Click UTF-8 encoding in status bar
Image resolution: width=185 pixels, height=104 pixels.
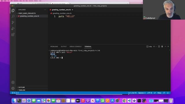pyautogui.click(x=150, y=93)
